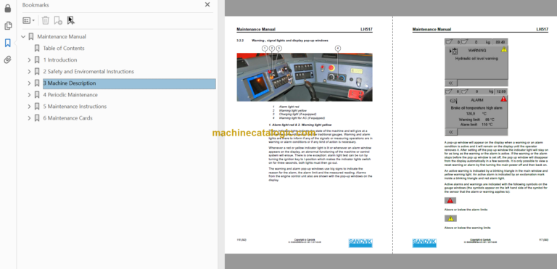The image size is (557, 269).
Task: Go to 4 Periodic Maintenance bookmark
Action: 70,95
